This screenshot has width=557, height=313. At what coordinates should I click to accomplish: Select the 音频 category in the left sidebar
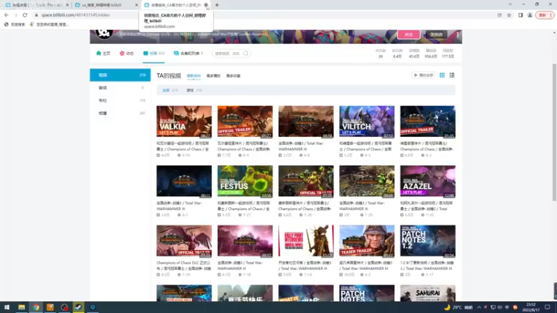pyautogui.click(x=120, y=88)
